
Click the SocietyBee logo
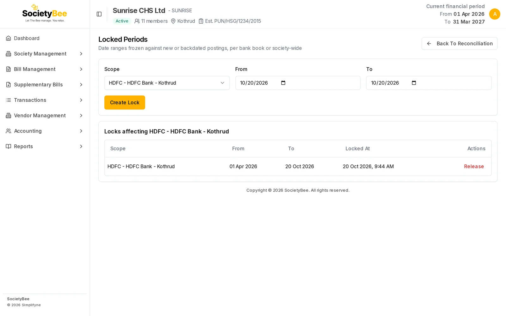click(45, 13)
